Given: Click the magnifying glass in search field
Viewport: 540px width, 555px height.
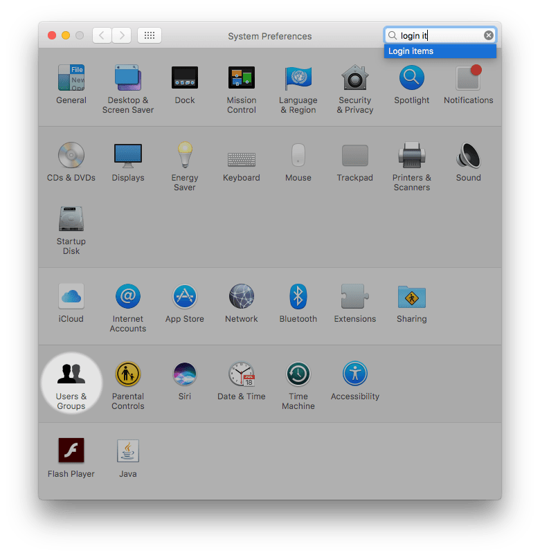Looking at the screenshot, I should (393, 35).
